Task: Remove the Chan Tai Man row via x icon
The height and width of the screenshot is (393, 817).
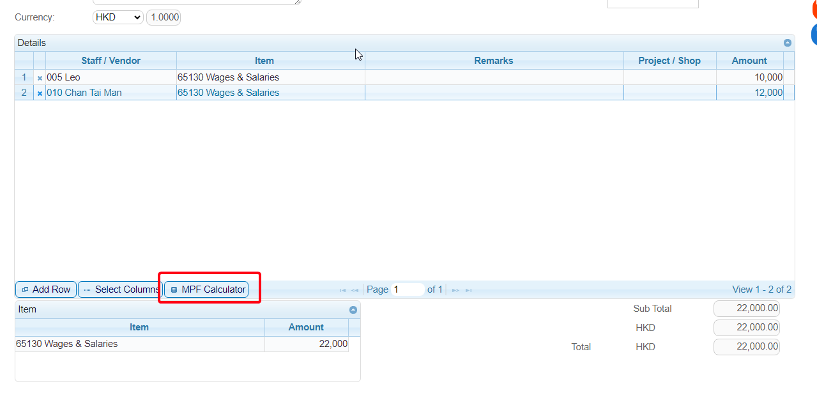Action: (40, 93)
